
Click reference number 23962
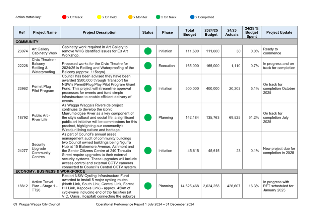pos(22,88)
